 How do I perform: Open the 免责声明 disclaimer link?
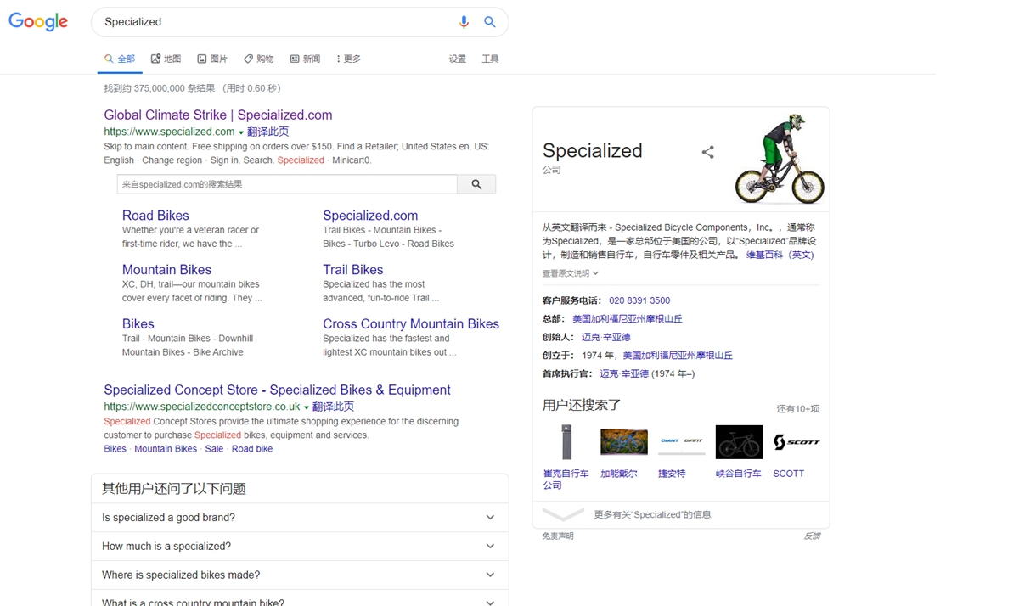tap(558, 536)
